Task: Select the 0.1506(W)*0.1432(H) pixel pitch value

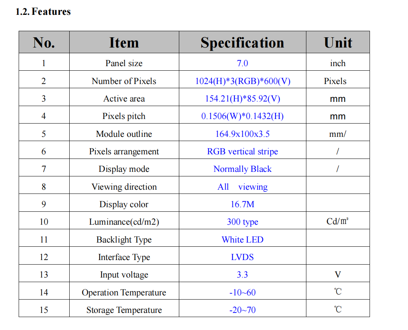Action: point(242,116)
